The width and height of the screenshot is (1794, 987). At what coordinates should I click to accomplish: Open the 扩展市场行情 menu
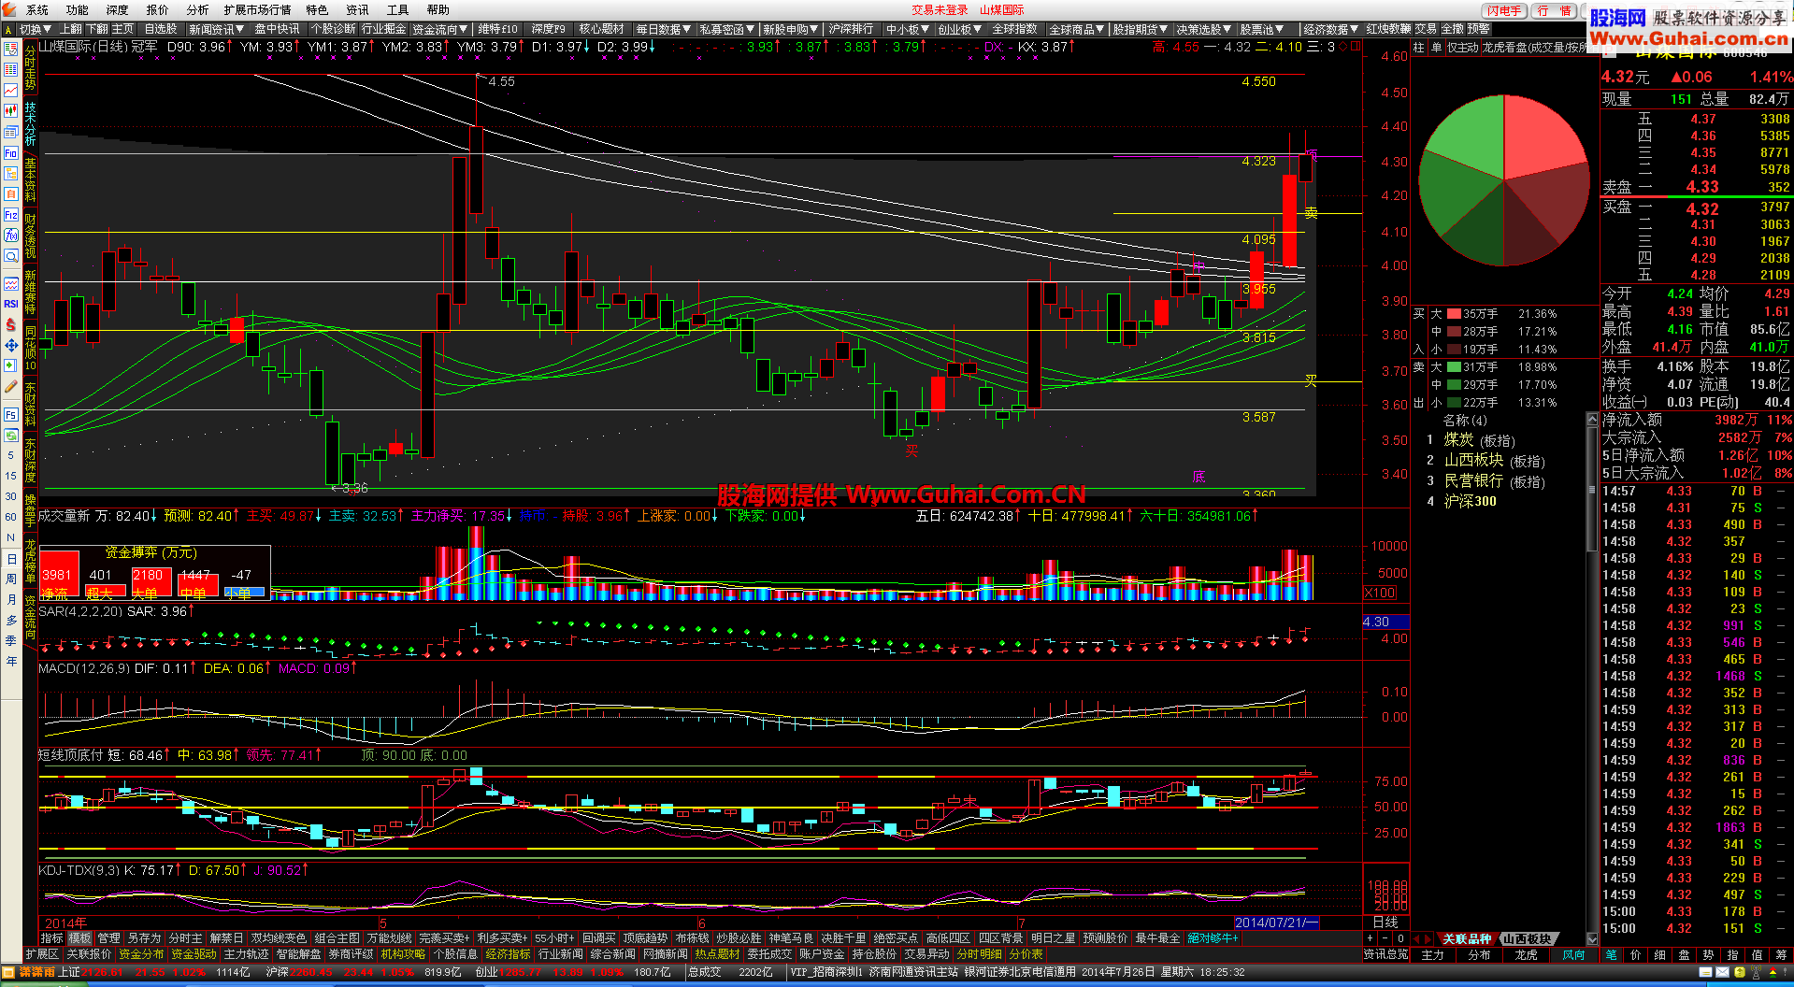click(x=257, y=9)
